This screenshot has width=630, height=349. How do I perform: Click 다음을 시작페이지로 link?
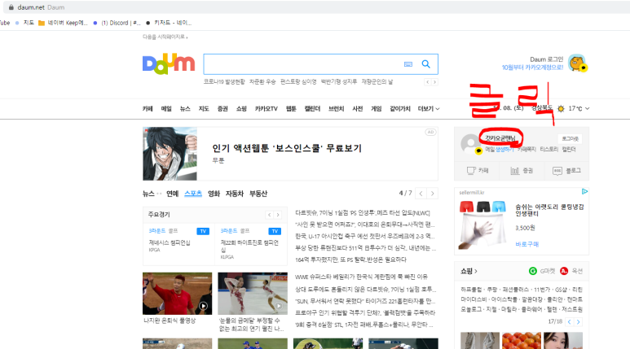click(x=165, y=37)
